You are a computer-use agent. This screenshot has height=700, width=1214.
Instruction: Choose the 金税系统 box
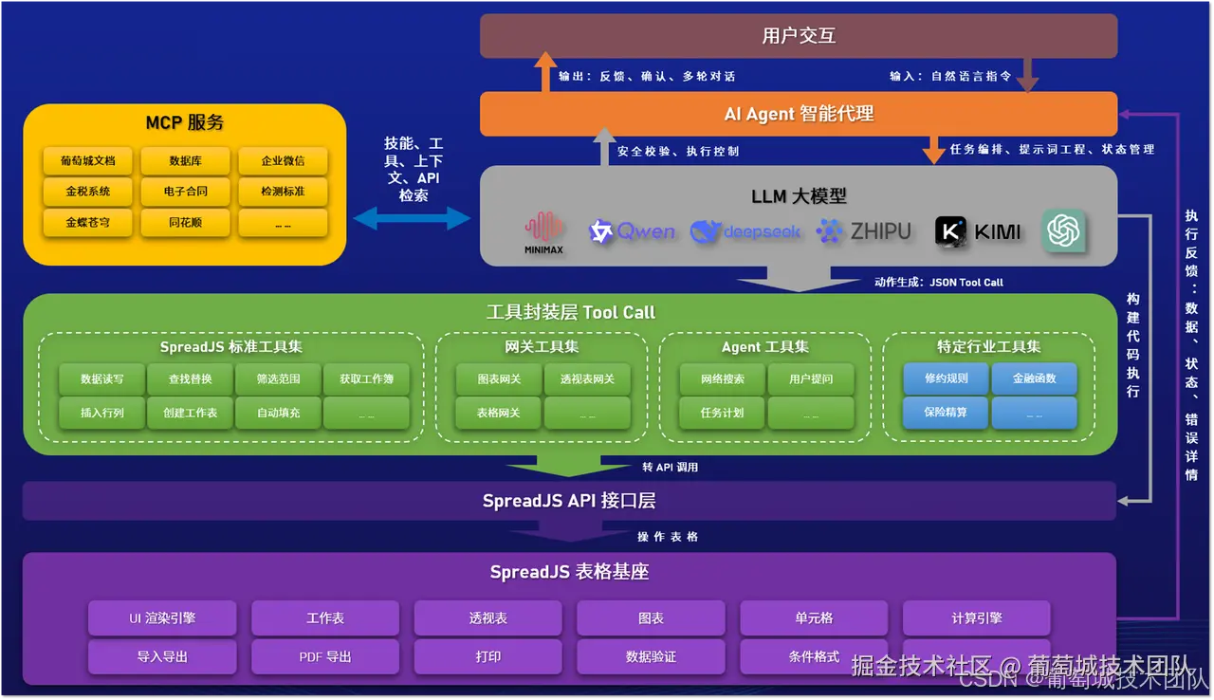click(88, 191)
